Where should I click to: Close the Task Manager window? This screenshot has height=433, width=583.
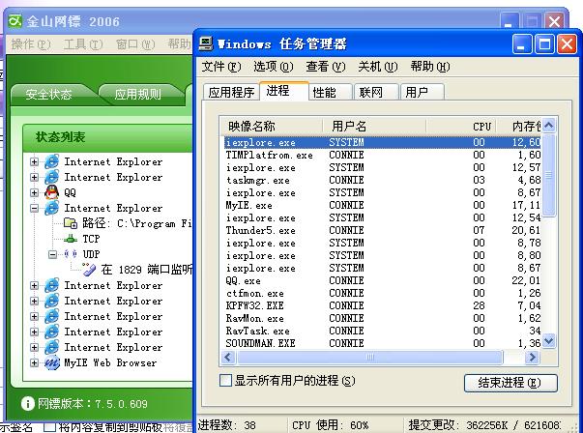[x=568, y=44]
